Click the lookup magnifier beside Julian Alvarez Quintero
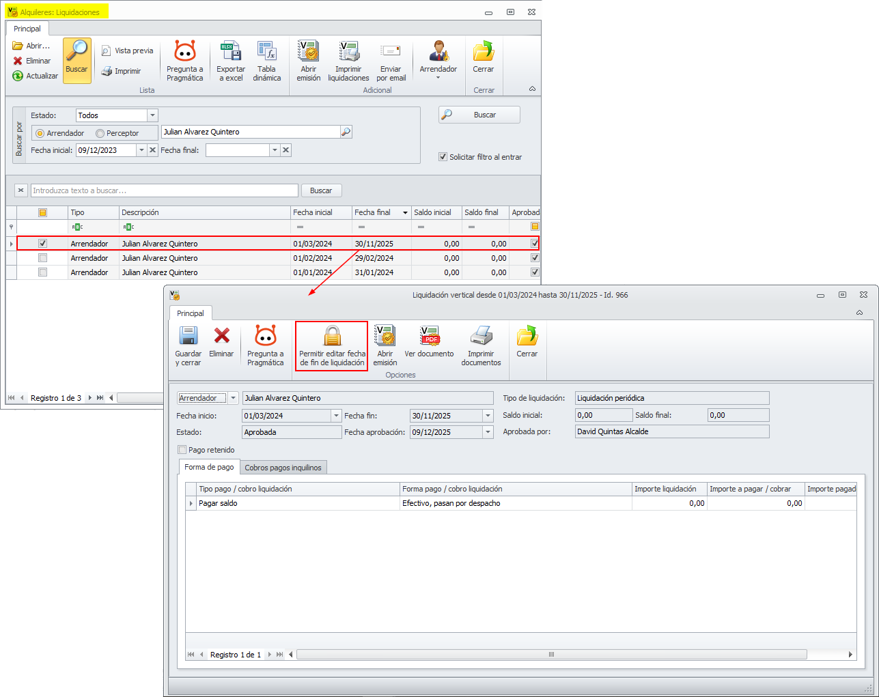Screen dimensions: 879x697 pyautogui.click(x=346, y=132)
